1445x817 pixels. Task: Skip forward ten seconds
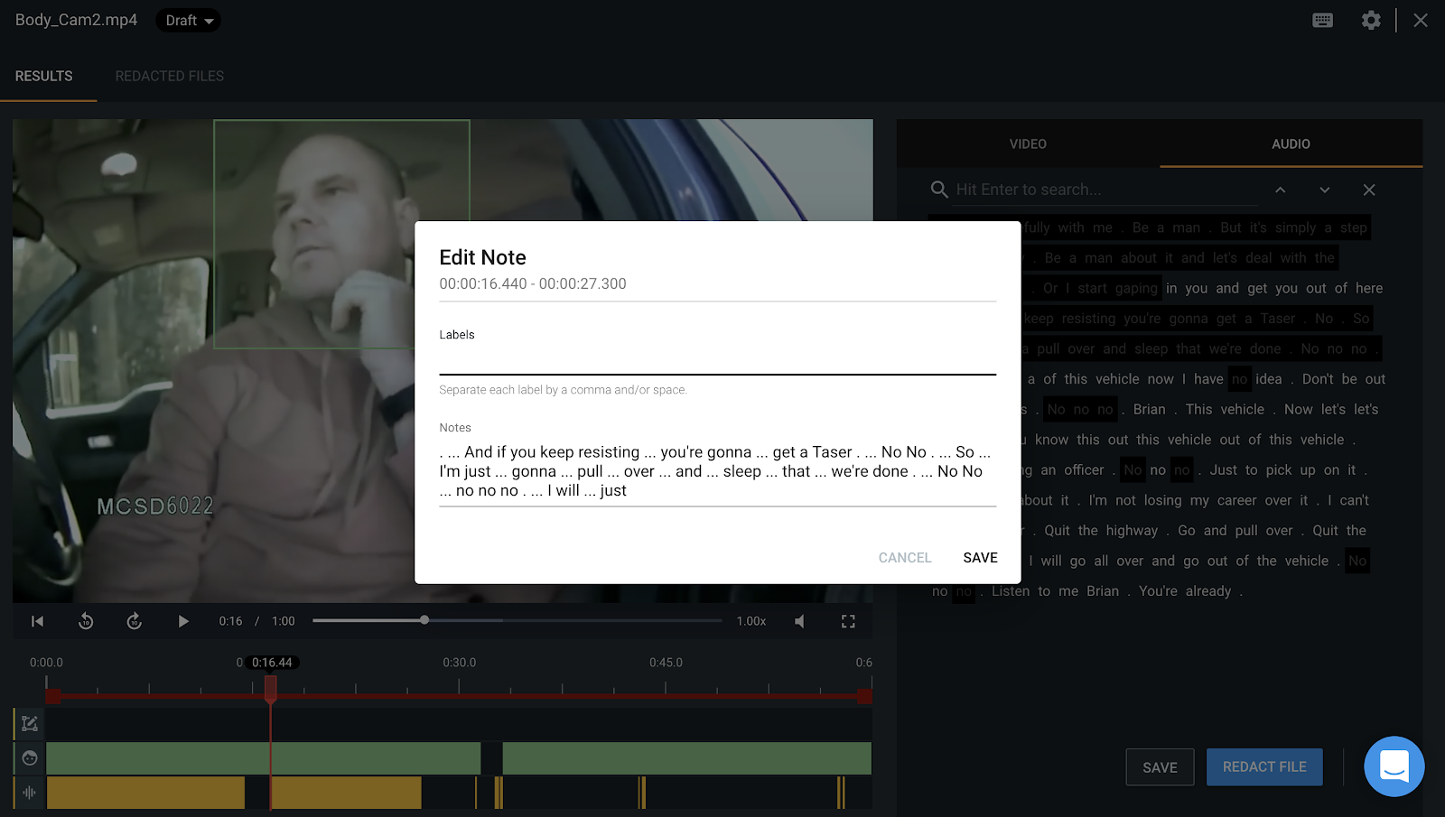(x=135, y=621)
